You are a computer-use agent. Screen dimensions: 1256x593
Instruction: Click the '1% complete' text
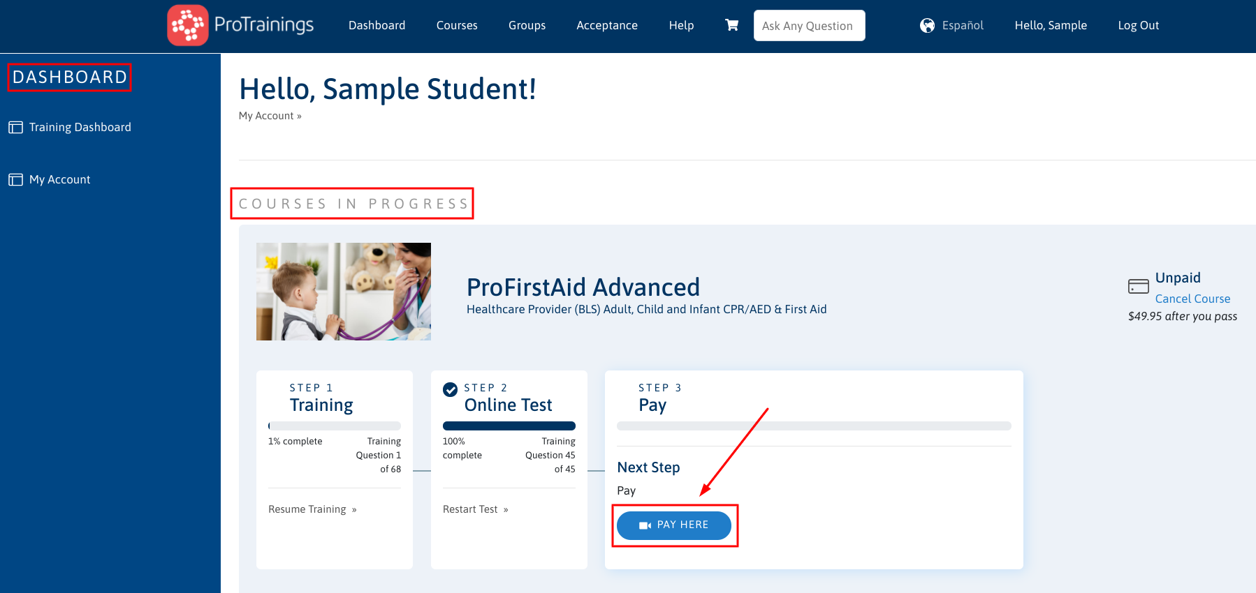[x=295, y=442]
